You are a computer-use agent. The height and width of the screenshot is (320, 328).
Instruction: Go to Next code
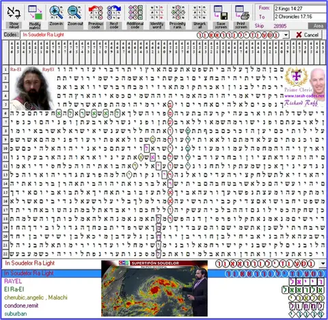[x=114, y=17]
